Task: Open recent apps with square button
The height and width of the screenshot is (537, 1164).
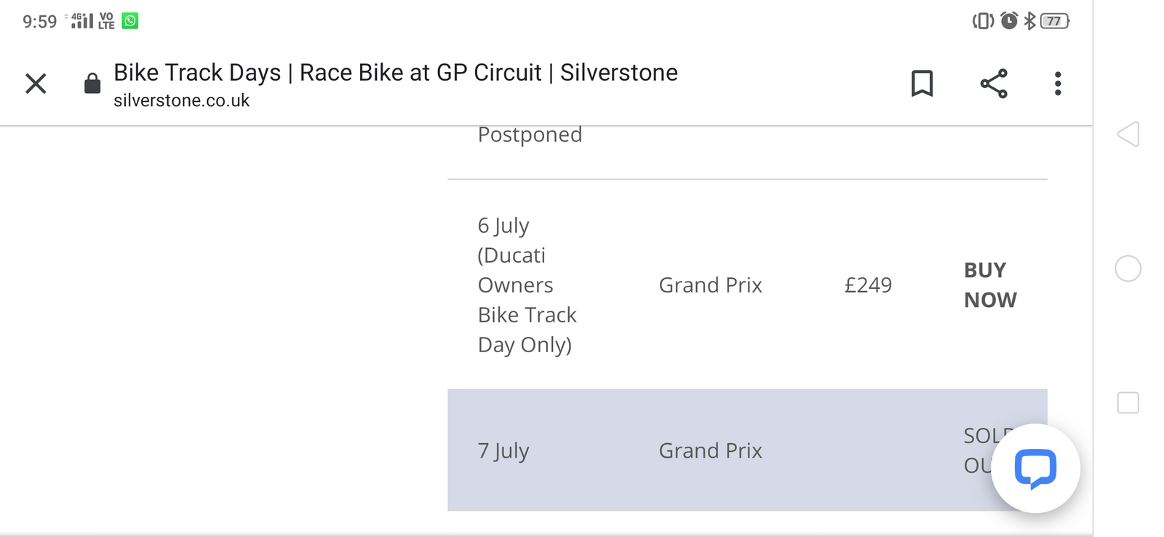Action: click(1128, 402)
